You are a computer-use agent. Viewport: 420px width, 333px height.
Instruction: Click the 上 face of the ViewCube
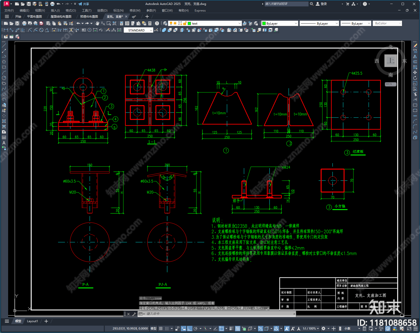[391, 61]
